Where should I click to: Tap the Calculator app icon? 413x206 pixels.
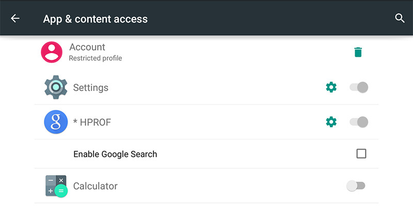pos(56,186)
